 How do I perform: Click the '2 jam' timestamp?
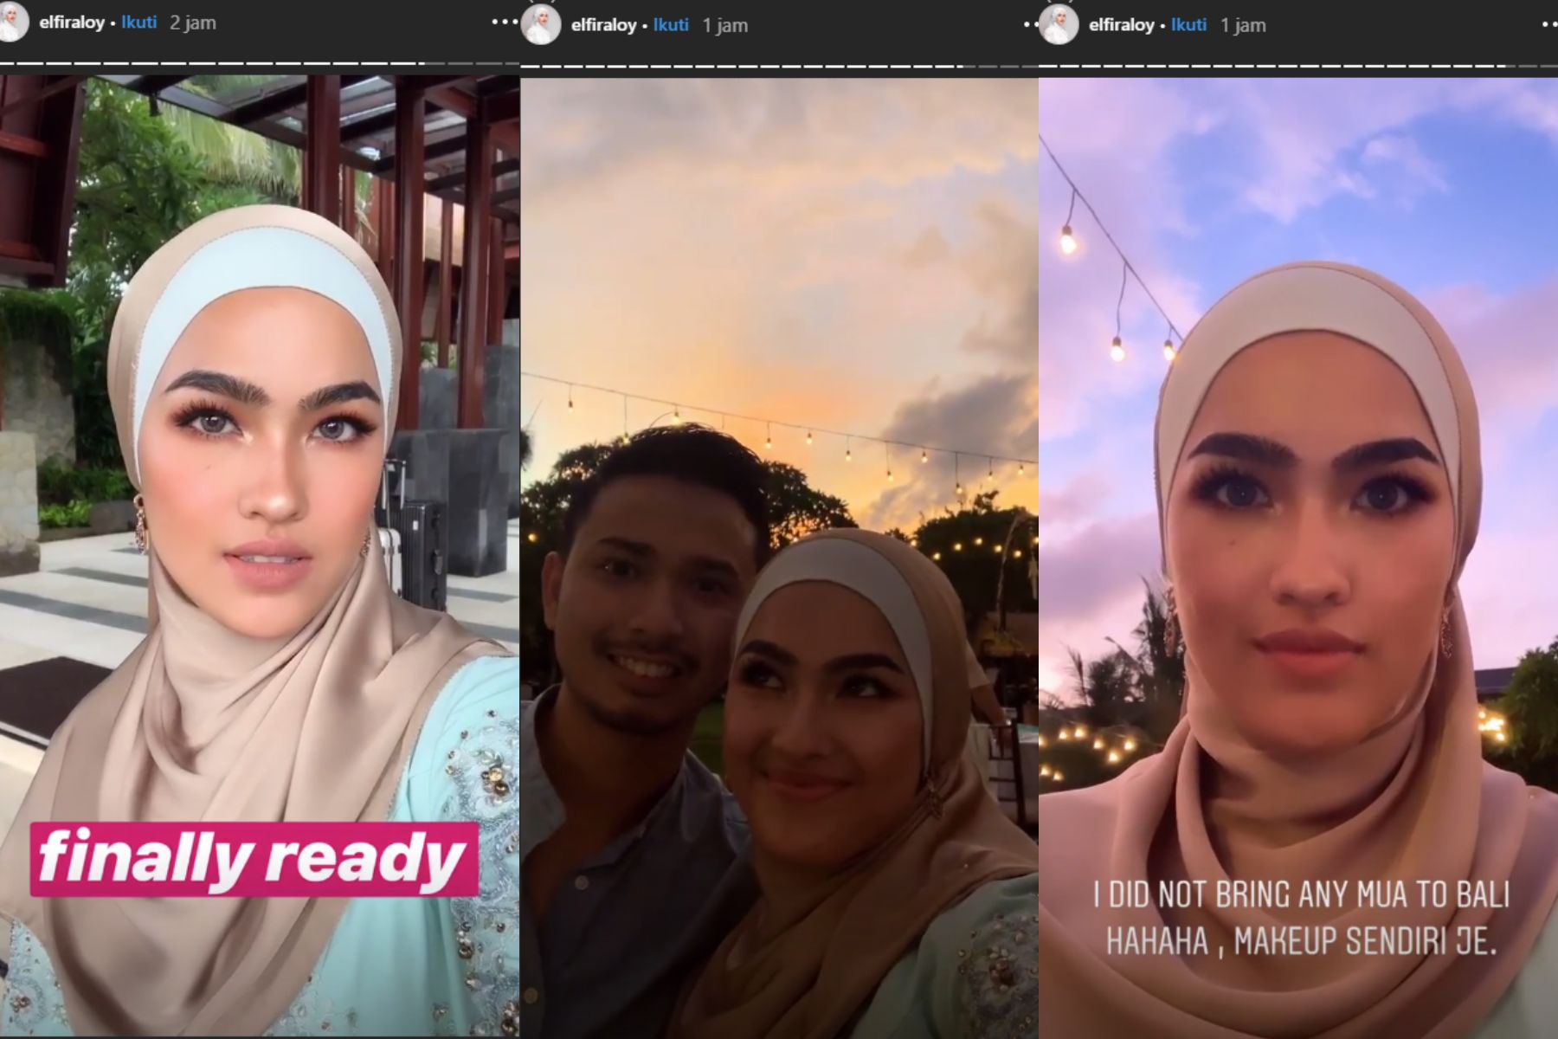193,23
